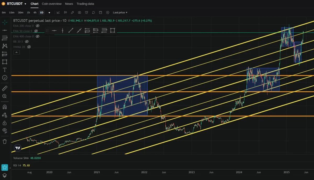Select the 4h timeframe
This screenshot has width=314, height=180.
pos(35,13)
